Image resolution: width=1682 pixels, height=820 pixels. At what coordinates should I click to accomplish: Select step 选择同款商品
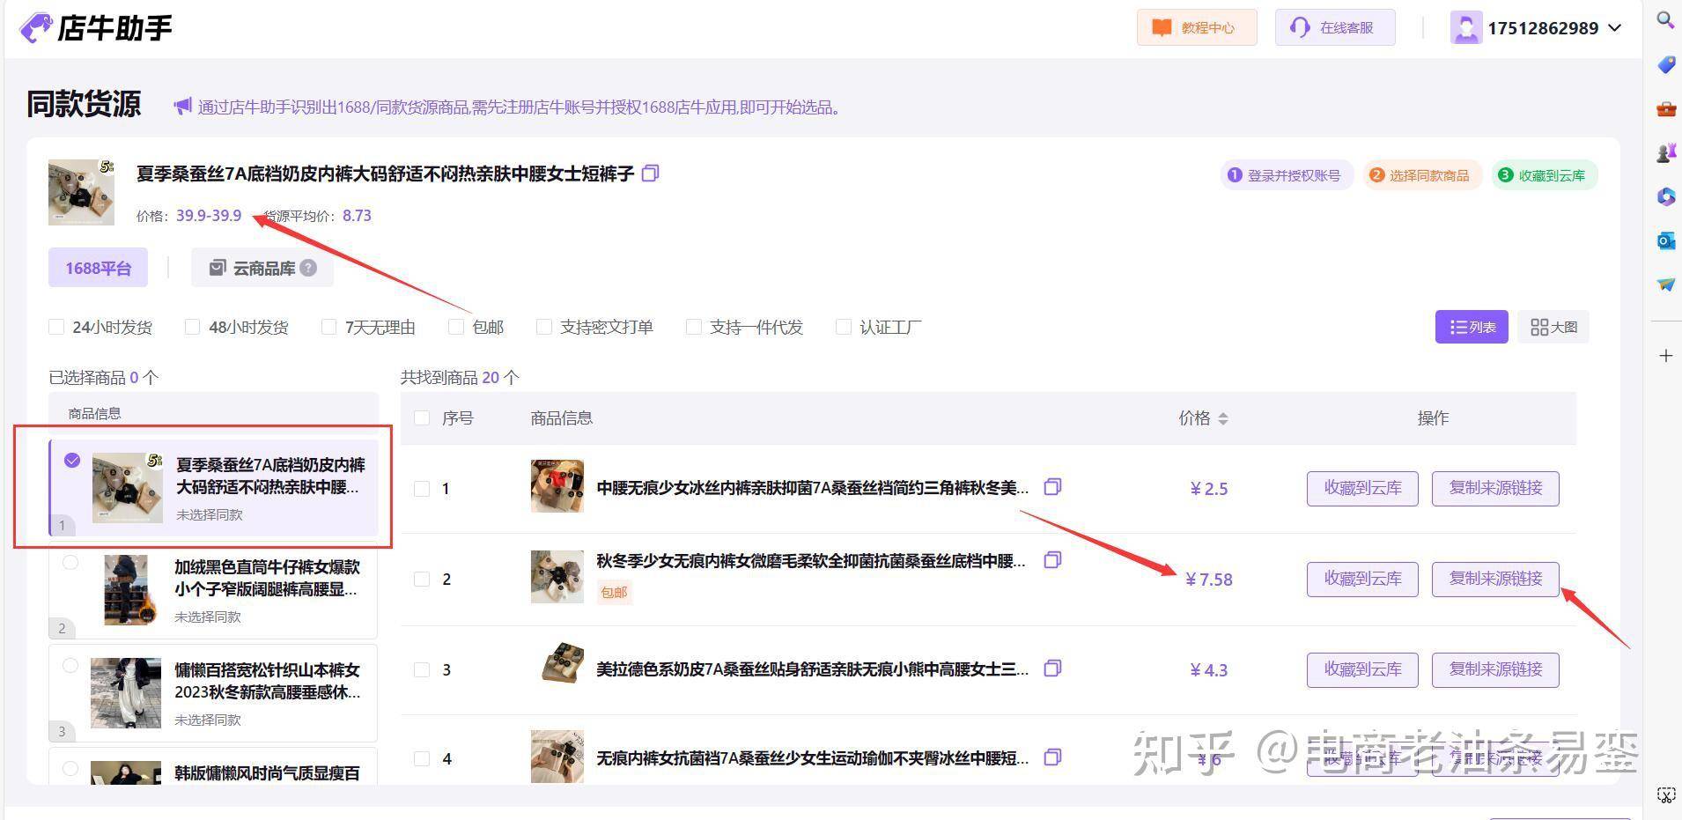1421,175
